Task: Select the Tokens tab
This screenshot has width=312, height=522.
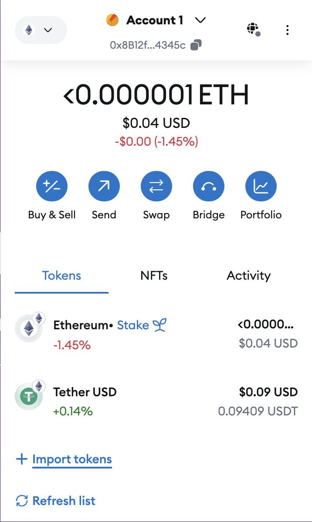Action: 61,275
